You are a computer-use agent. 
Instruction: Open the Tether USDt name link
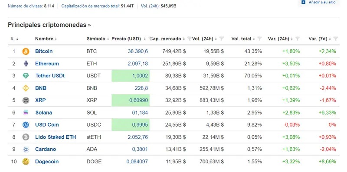tap(50, 76)
